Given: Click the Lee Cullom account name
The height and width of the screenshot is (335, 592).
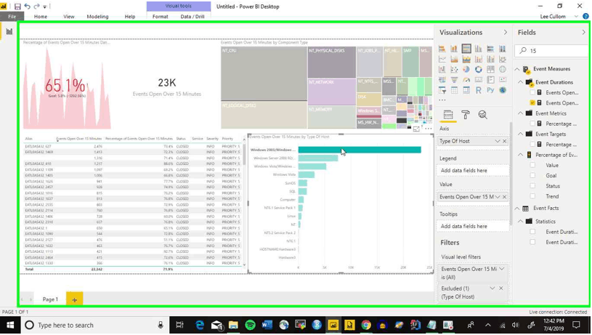Looking at the screenshot, I should tap(553, 17).
